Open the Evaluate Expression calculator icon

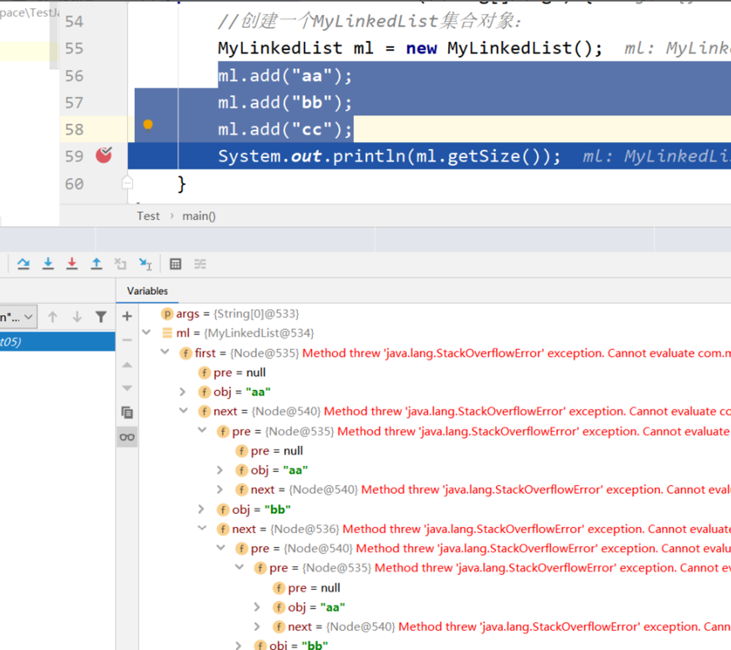pos(175,264)
